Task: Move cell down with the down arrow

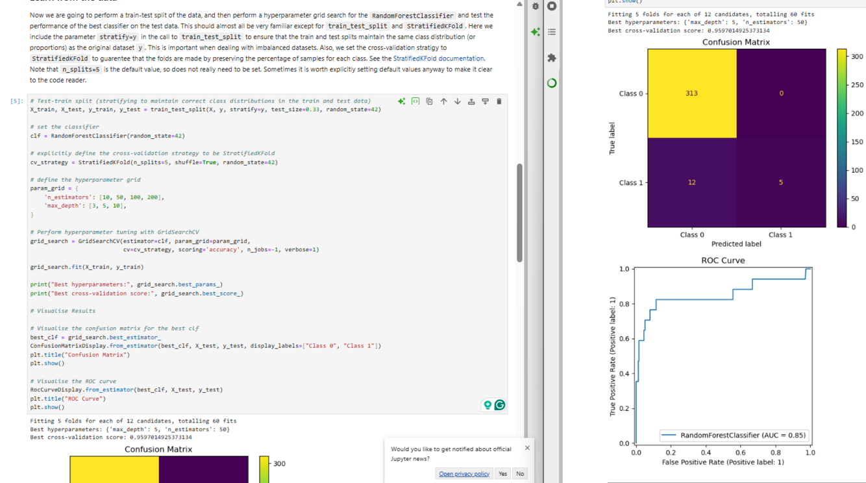Action: [x=457, y=101]
